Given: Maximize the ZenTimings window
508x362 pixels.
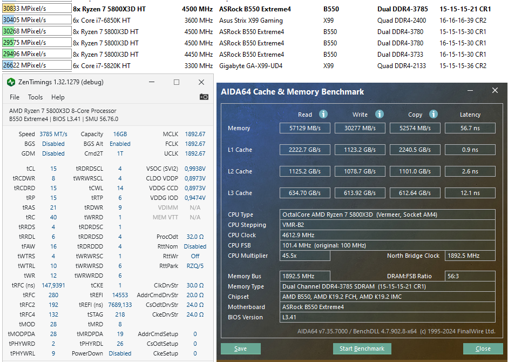Looking at the screenshot, I should (176, 82).
